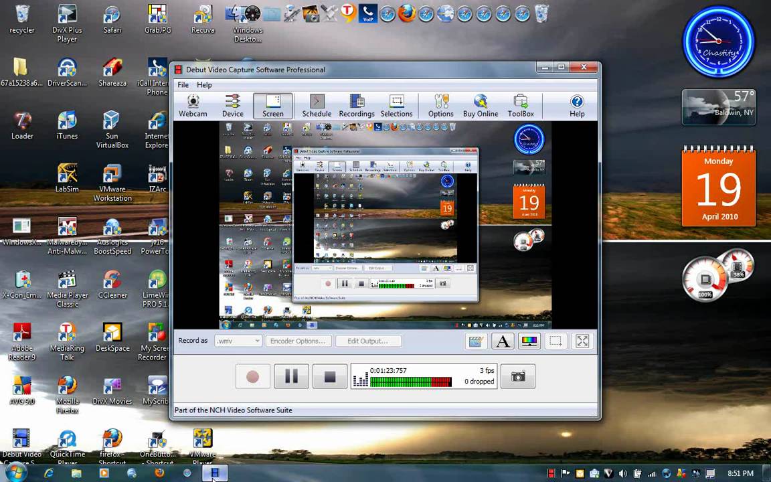The height and width of the screenshot is (482, 771).
Task: Click the Firefox icon in the taskbar
Action: point(159,473)
